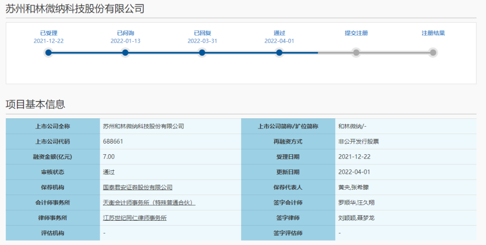Click signing lawyers 刘颖颖,聂梦龙
Image resolution: width=486 pixels, height=245 pixels.
(356, 218)
